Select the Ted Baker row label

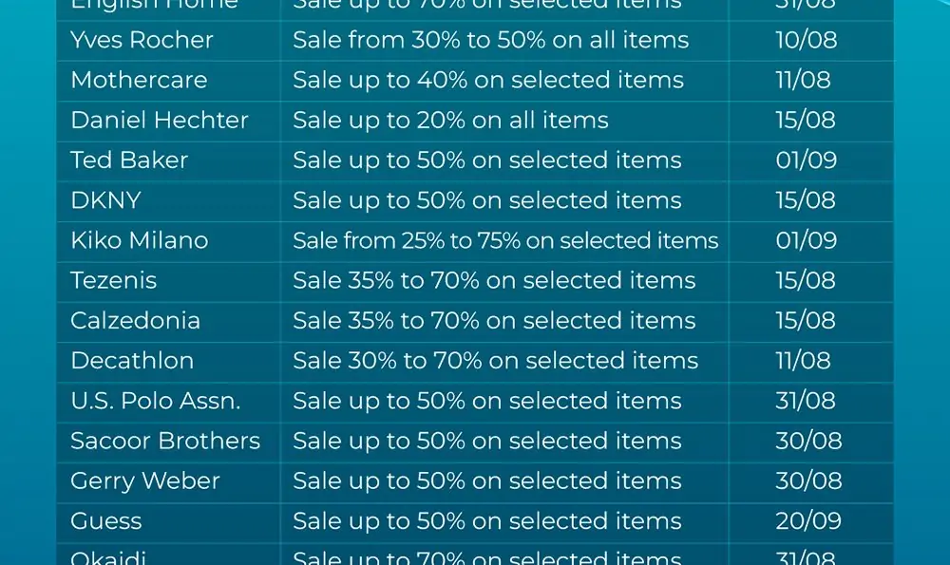point(129,160)
